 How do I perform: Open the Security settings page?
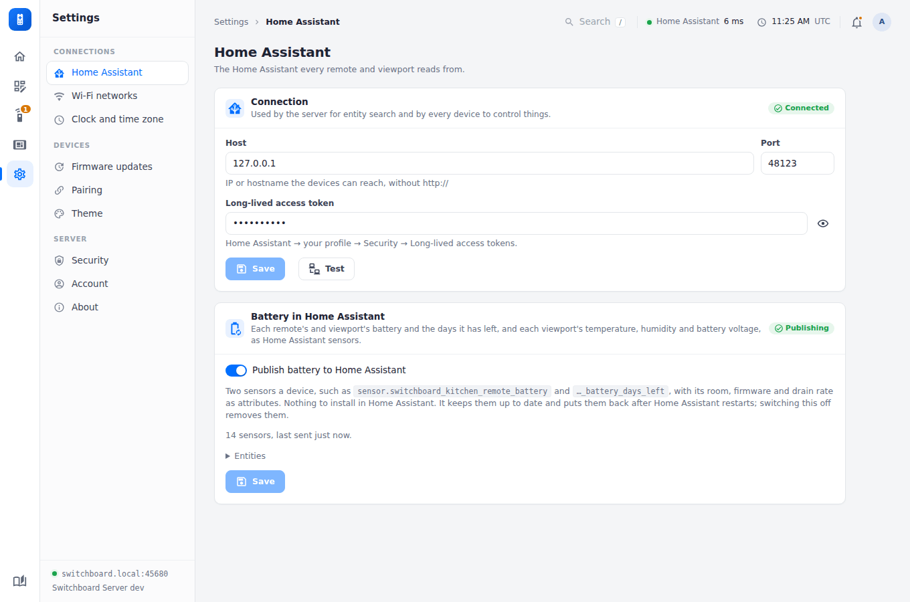117,261
